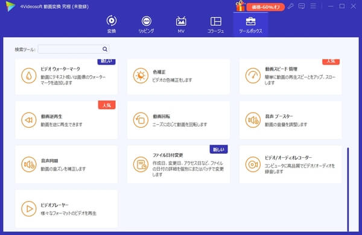Click the ビデオ/オーディオレコーダー title
Viewport: 362px width, 235px height.
[x=288, y=158]
